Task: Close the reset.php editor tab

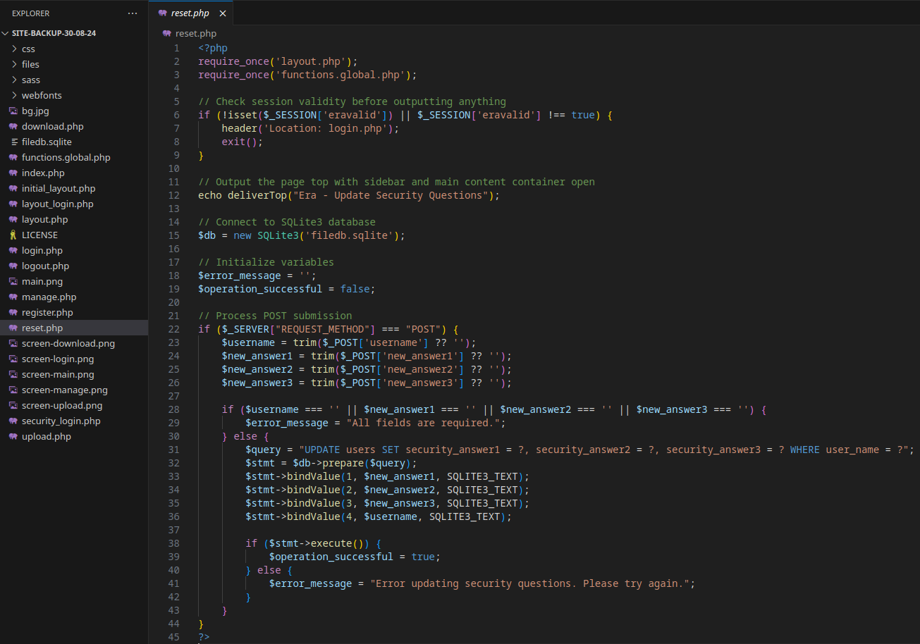Action: (223, 13)
